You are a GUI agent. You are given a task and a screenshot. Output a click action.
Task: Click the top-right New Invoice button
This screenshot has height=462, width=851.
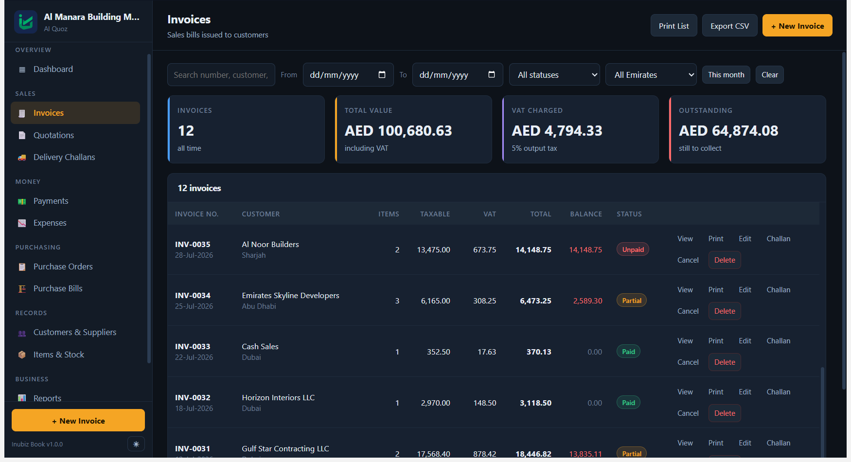click(x=797, y=26)
